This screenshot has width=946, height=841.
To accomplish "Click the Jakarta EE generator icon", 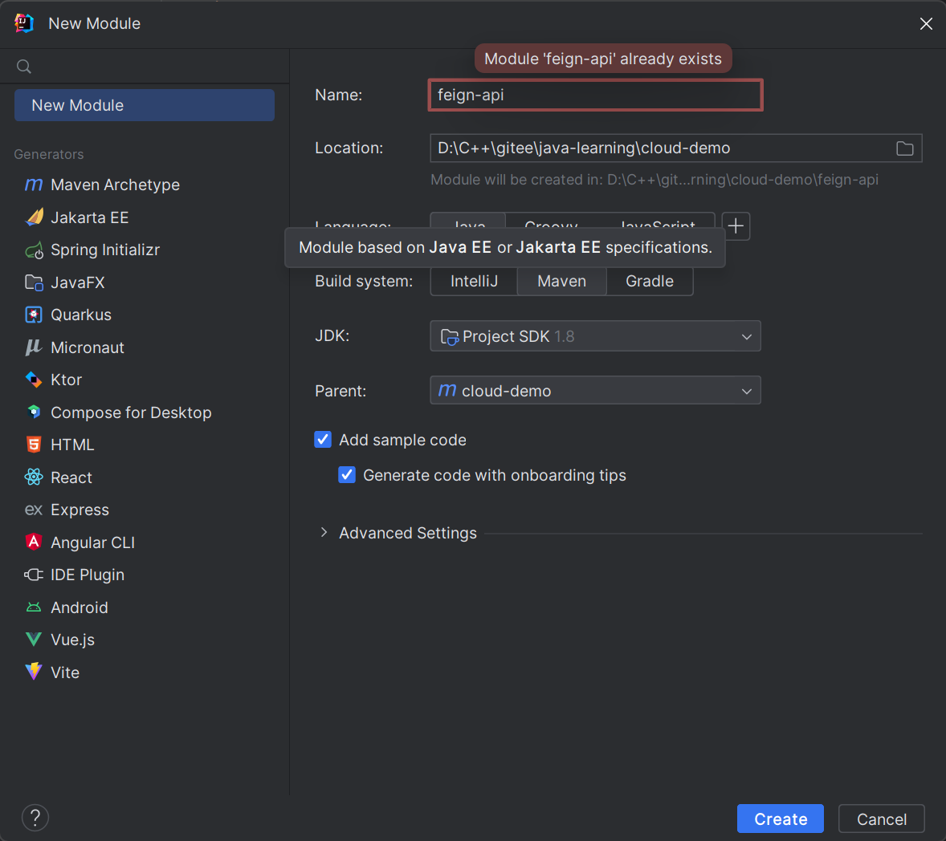I will (34, 217).
